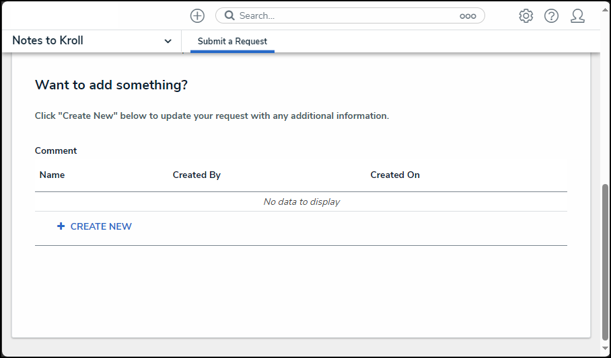Open the settings gear icon
This screenshot has width=611, height=358.
point(526,16)
